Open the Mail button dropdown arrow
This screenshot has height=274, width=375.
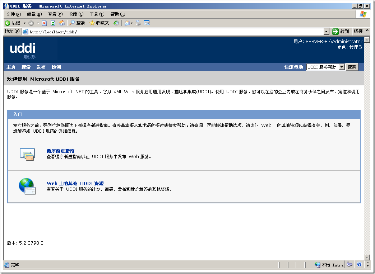click(x=132, y=23)
